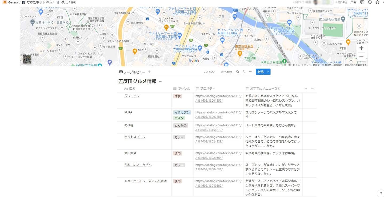Click the とんかつ genre tag
This screenshot has width=384, height=197.
(x=181, y=125)
